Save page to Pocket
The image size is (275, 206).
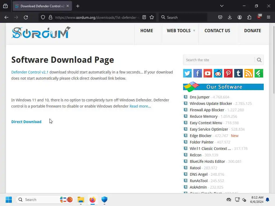click(220, 17)
